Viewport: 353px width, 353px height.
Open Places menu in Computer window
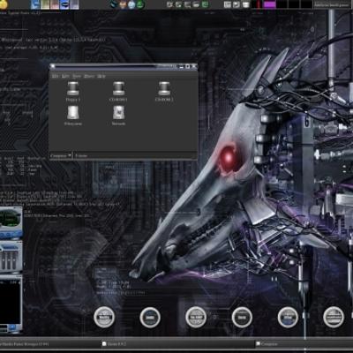point(89,76)
